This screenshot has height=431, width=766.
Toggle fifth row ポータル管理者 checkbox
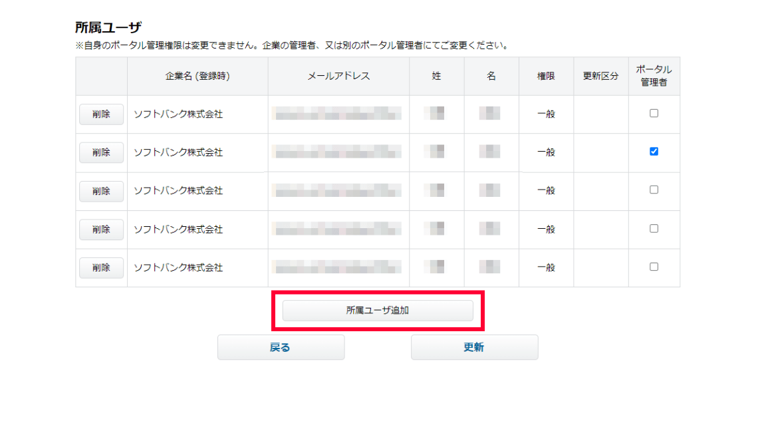[x=654, y=267]
